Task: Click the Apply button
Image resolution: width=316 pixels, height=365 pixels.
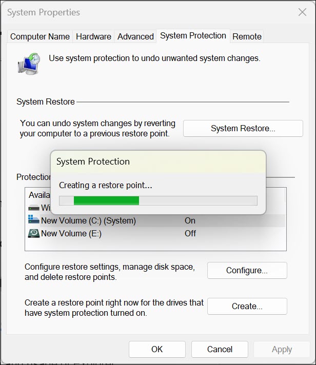Action: 282,349
